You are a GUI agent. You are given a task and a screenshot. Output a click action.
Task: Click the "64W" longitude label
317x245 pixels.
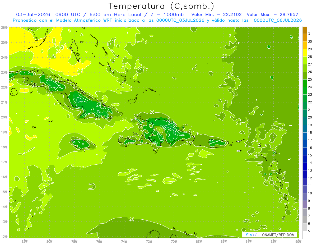click(249, 241)
